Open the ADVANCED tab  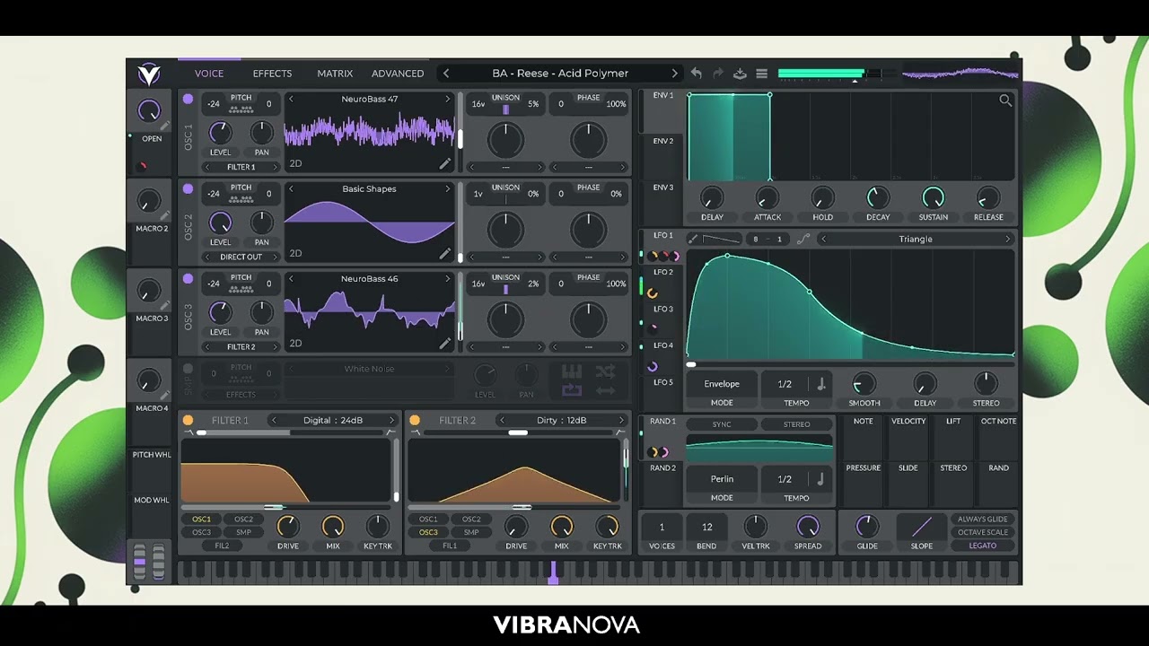398,74
